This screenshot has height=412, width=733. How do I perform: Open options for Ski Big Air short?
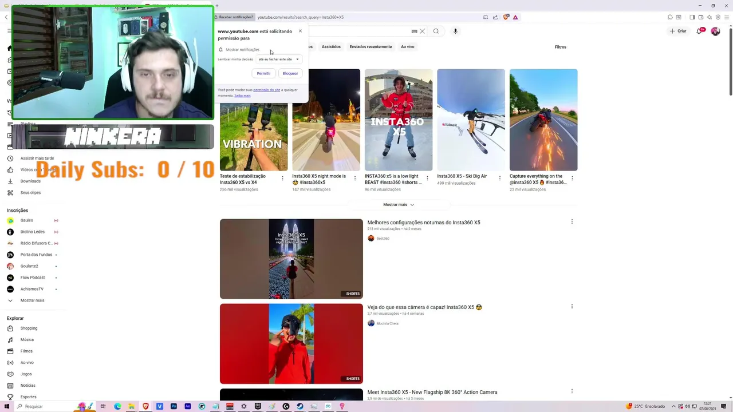pos(499,179)
